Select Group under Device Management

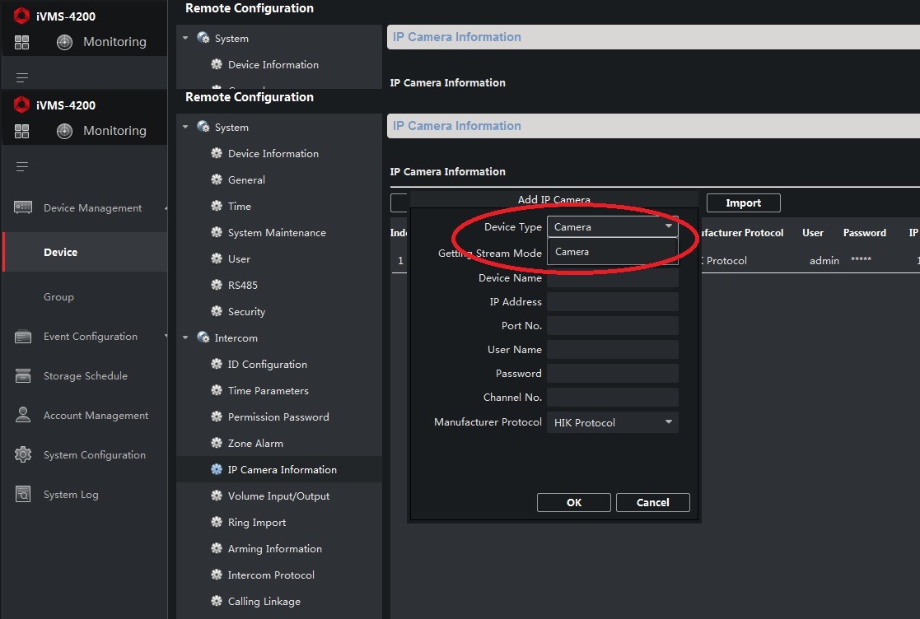pyautogui.click(x=58, y=297)
